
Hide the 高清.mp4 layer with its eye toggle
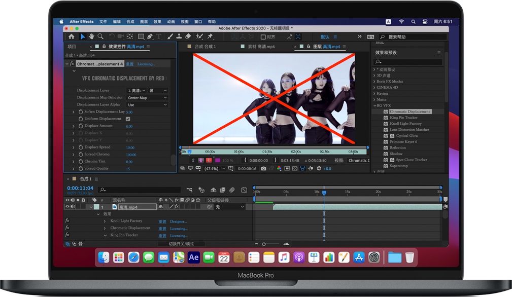coord(66,207)
